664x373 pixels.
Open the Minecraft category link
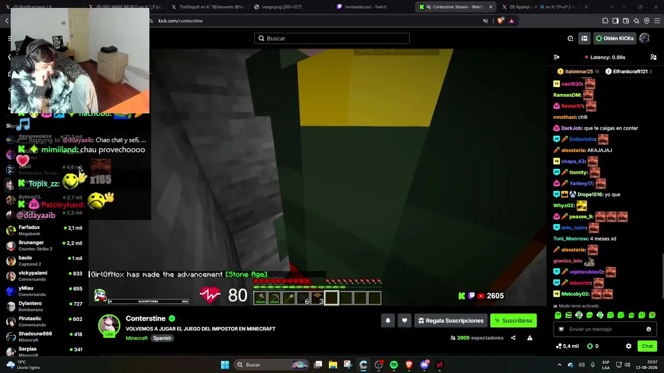[136, 338]
